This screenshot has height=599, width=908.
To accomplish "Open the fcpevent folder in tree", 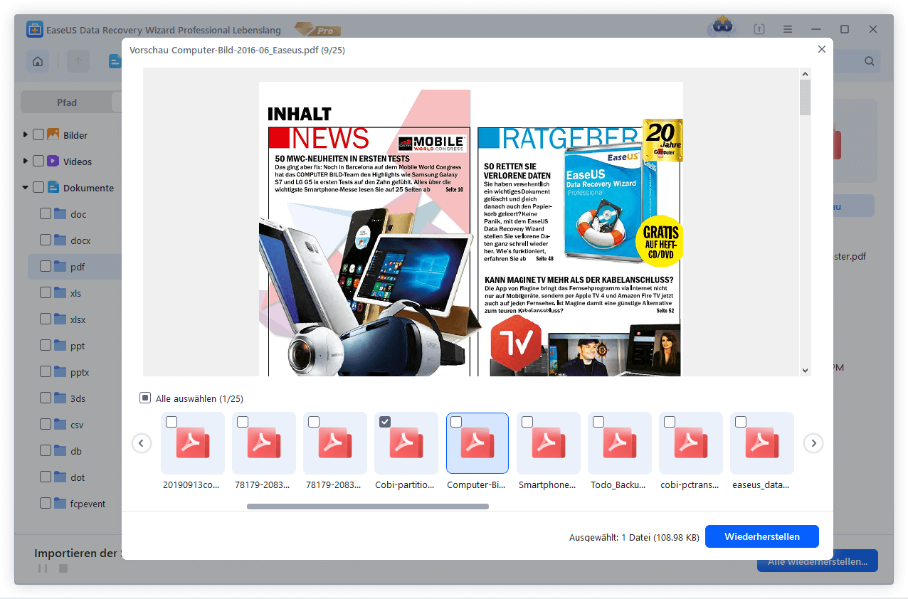I will pyautogui.click(x=88, y=504).
